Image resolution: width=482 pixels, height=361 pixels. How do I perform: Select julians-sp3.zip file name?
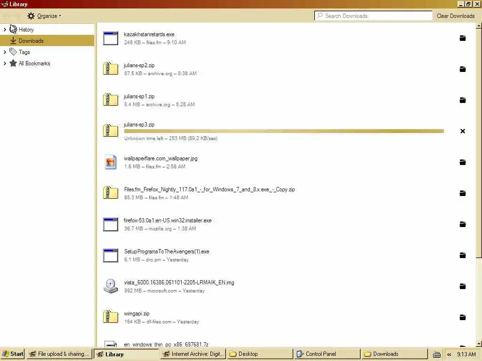pyautogui.click(x=139, y=125)
